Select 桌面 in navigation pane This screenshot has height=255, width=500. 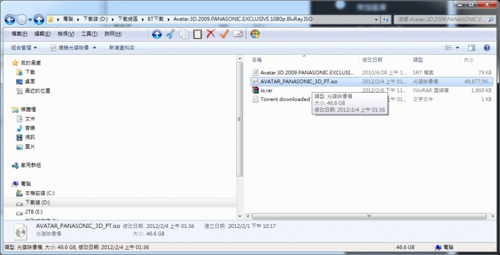coord(30,81)
